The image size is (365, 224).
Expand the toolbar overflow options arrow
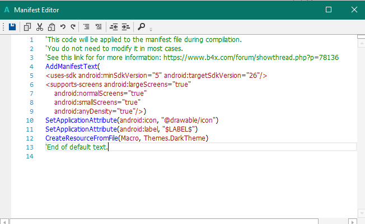point(151,28)
